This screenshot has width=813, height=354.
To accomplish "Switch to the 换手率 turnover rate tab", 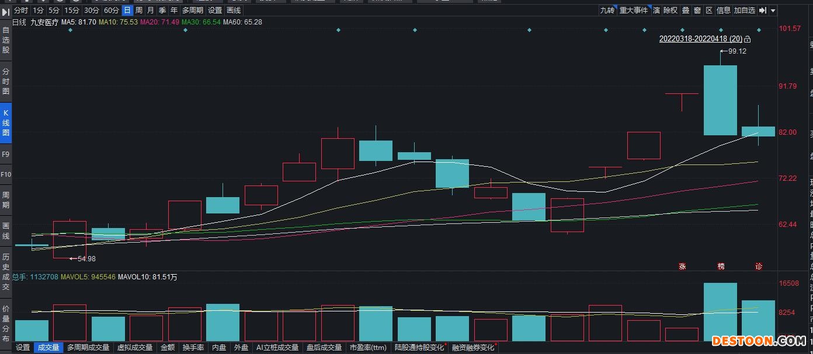I will (193, 348).
